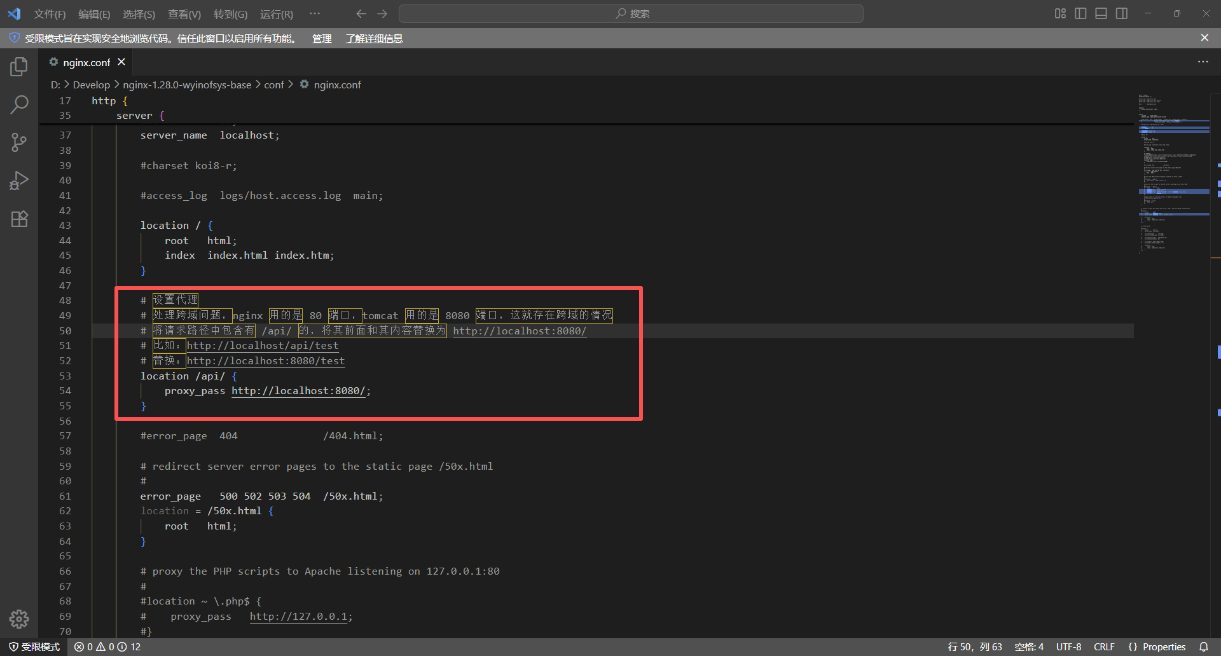
Task: Select the nginx.conf tab
Action: coord(86,62)
